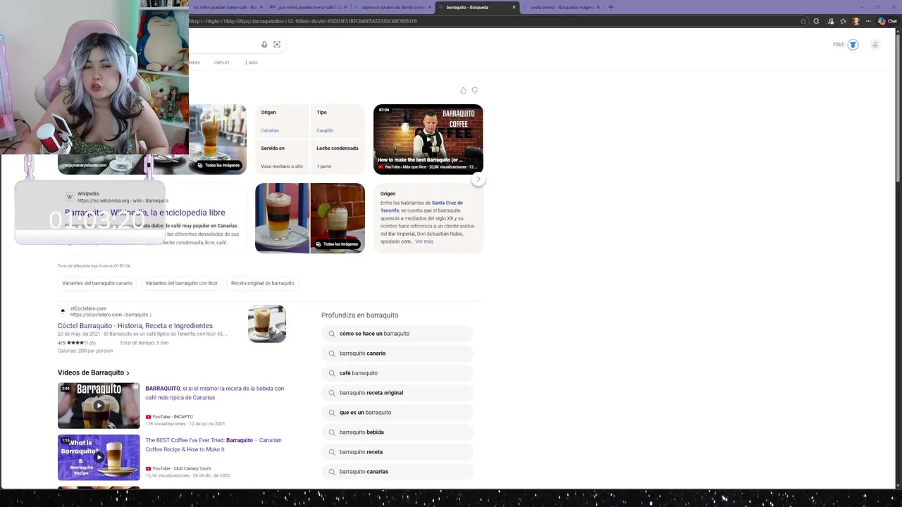Select 'barraquito receta' suggestion
902x507 pixels.
397,452
